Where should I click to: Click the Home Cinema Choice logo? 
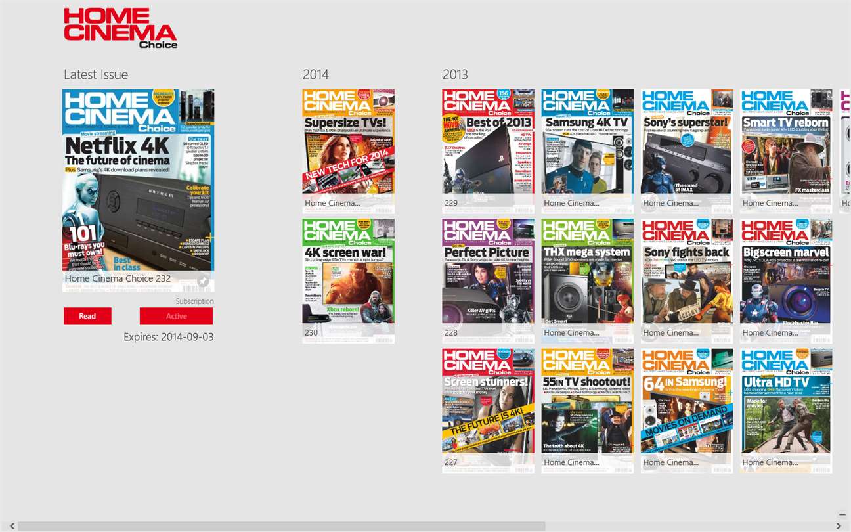121,28
